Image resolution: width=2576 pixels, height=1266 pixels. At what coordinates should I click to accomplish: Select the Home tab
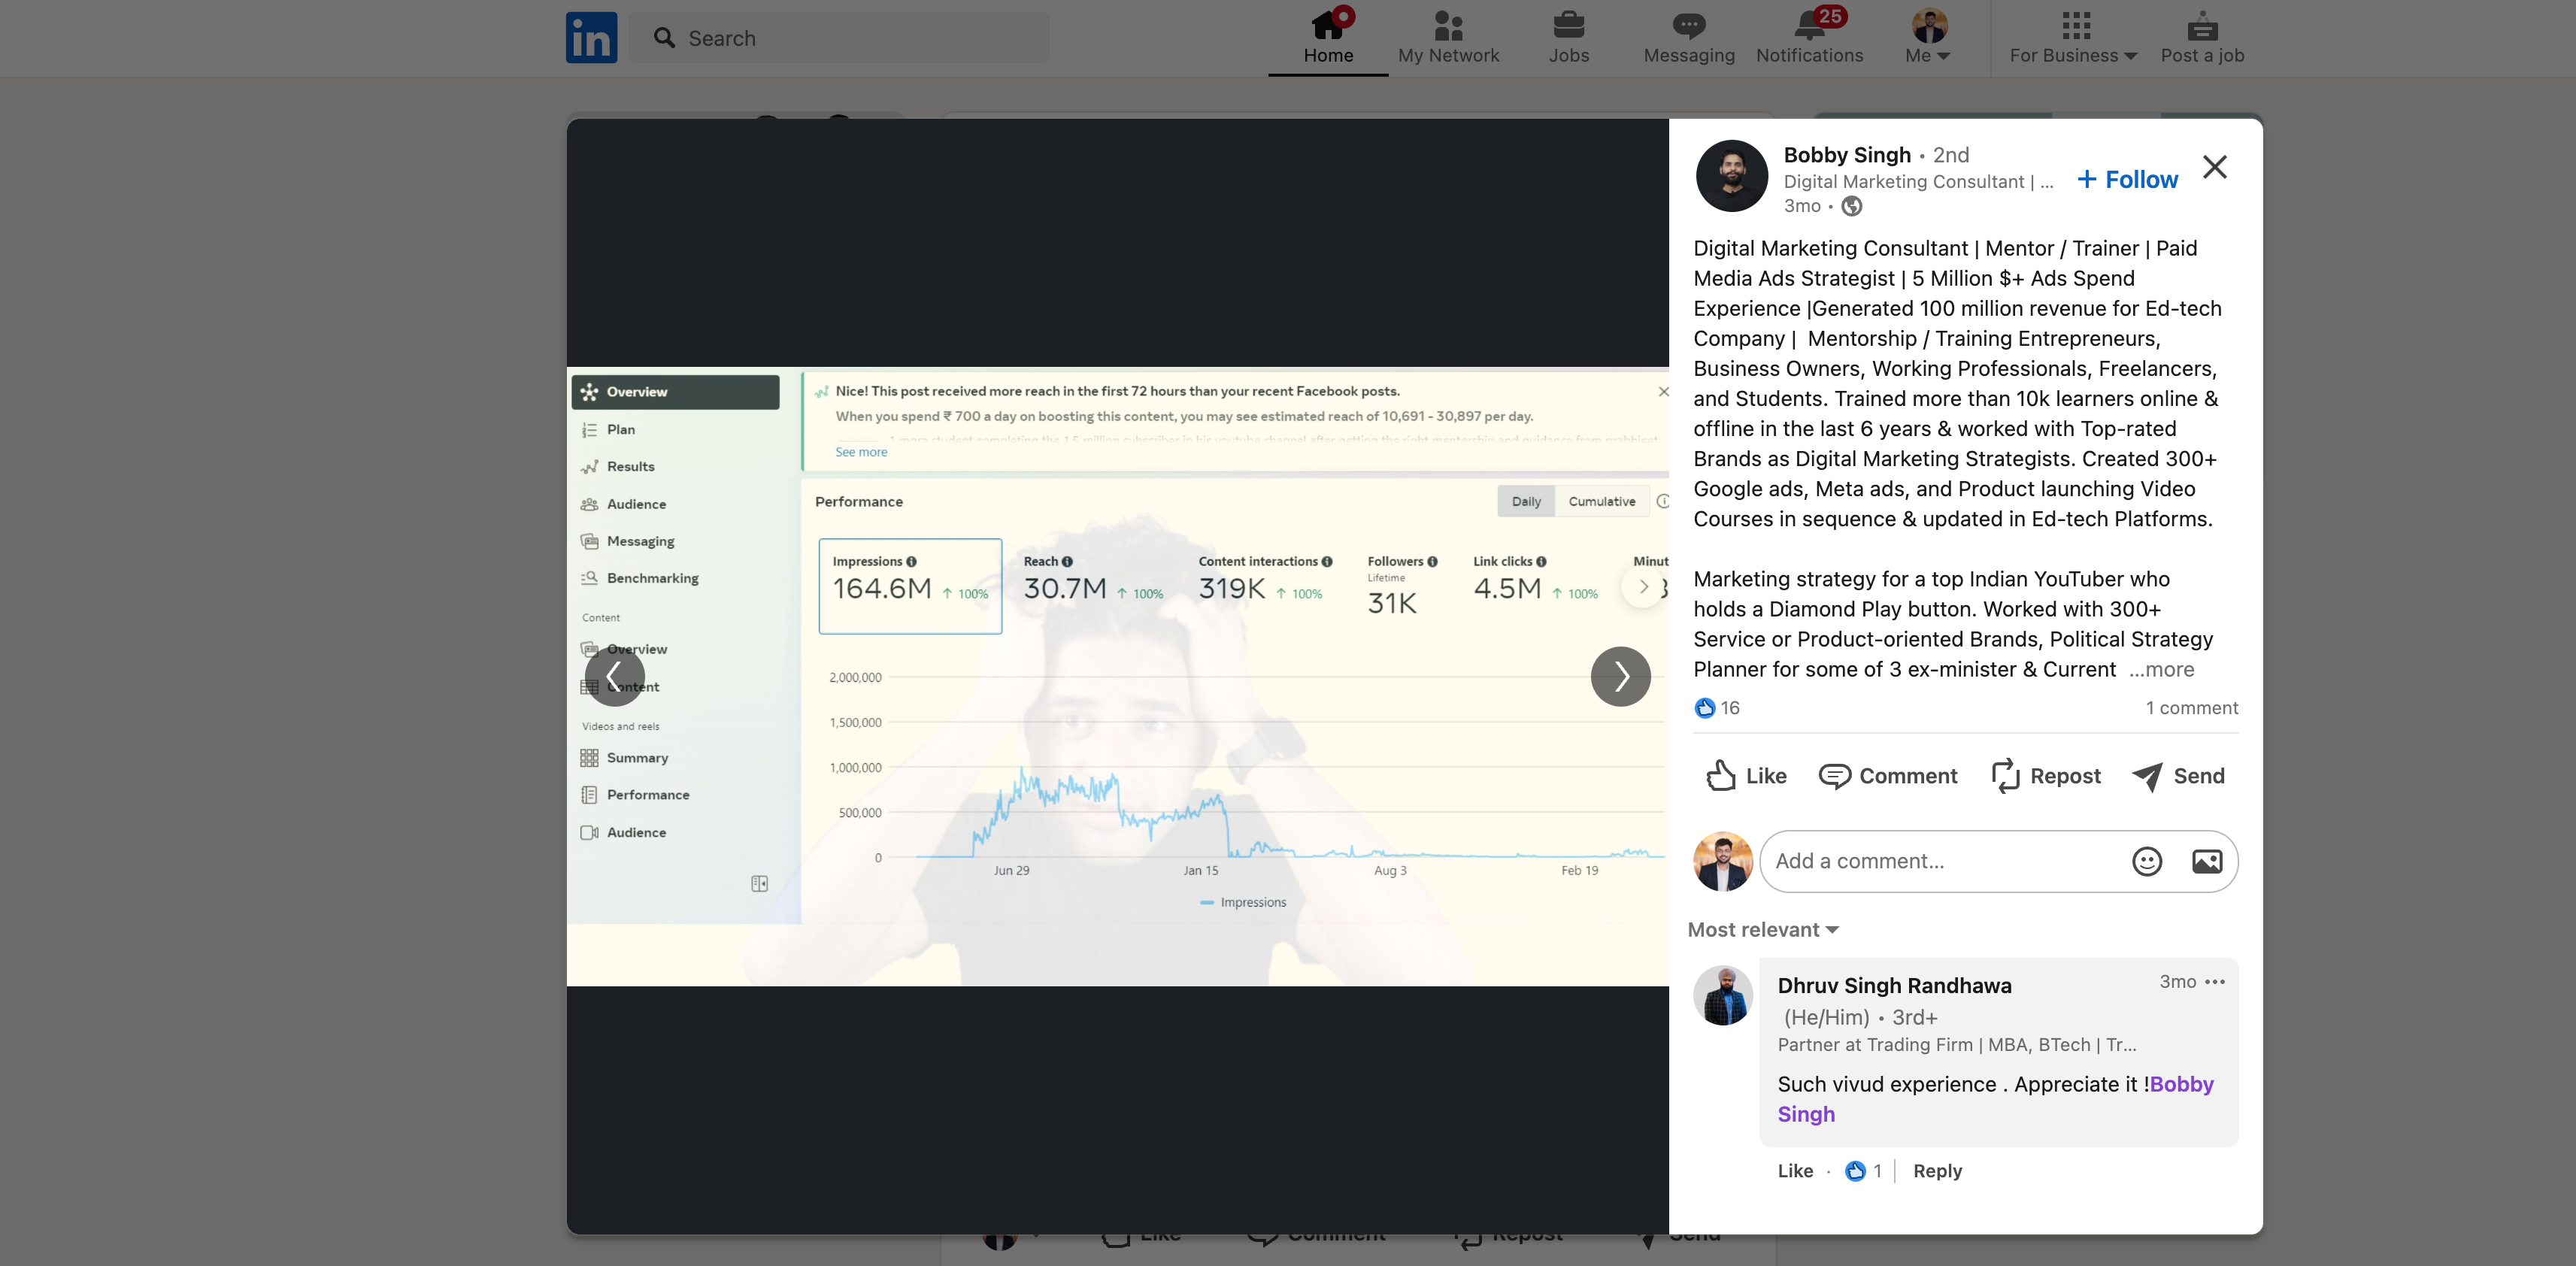point(1327,38)
